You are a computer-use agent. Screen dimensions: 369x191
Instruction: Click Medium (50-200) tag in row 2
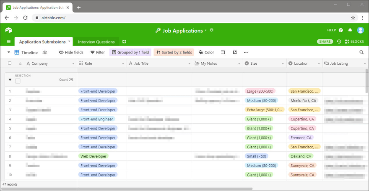click(x=262, y=101)
